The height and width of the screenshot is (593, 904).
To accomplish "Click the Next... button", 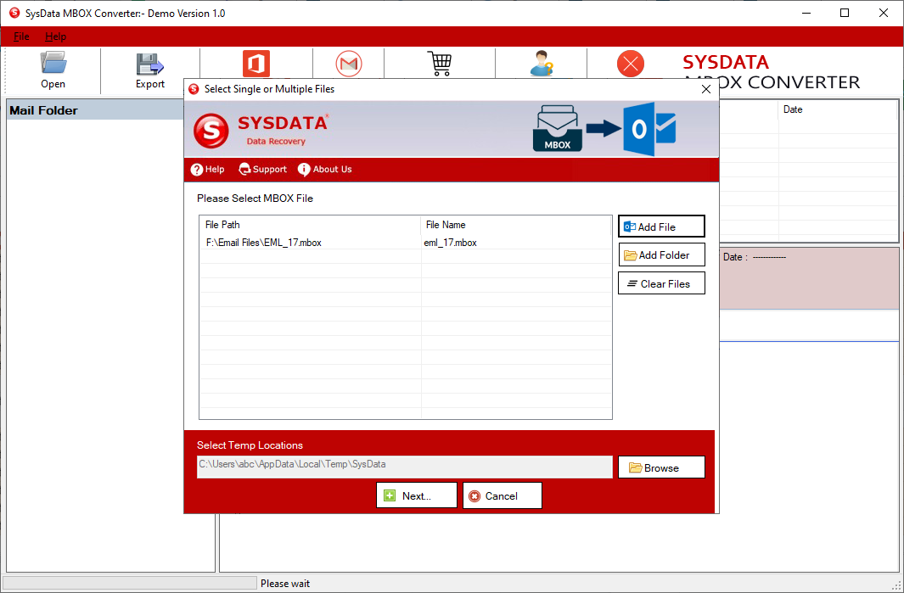I will pos(416,495).
